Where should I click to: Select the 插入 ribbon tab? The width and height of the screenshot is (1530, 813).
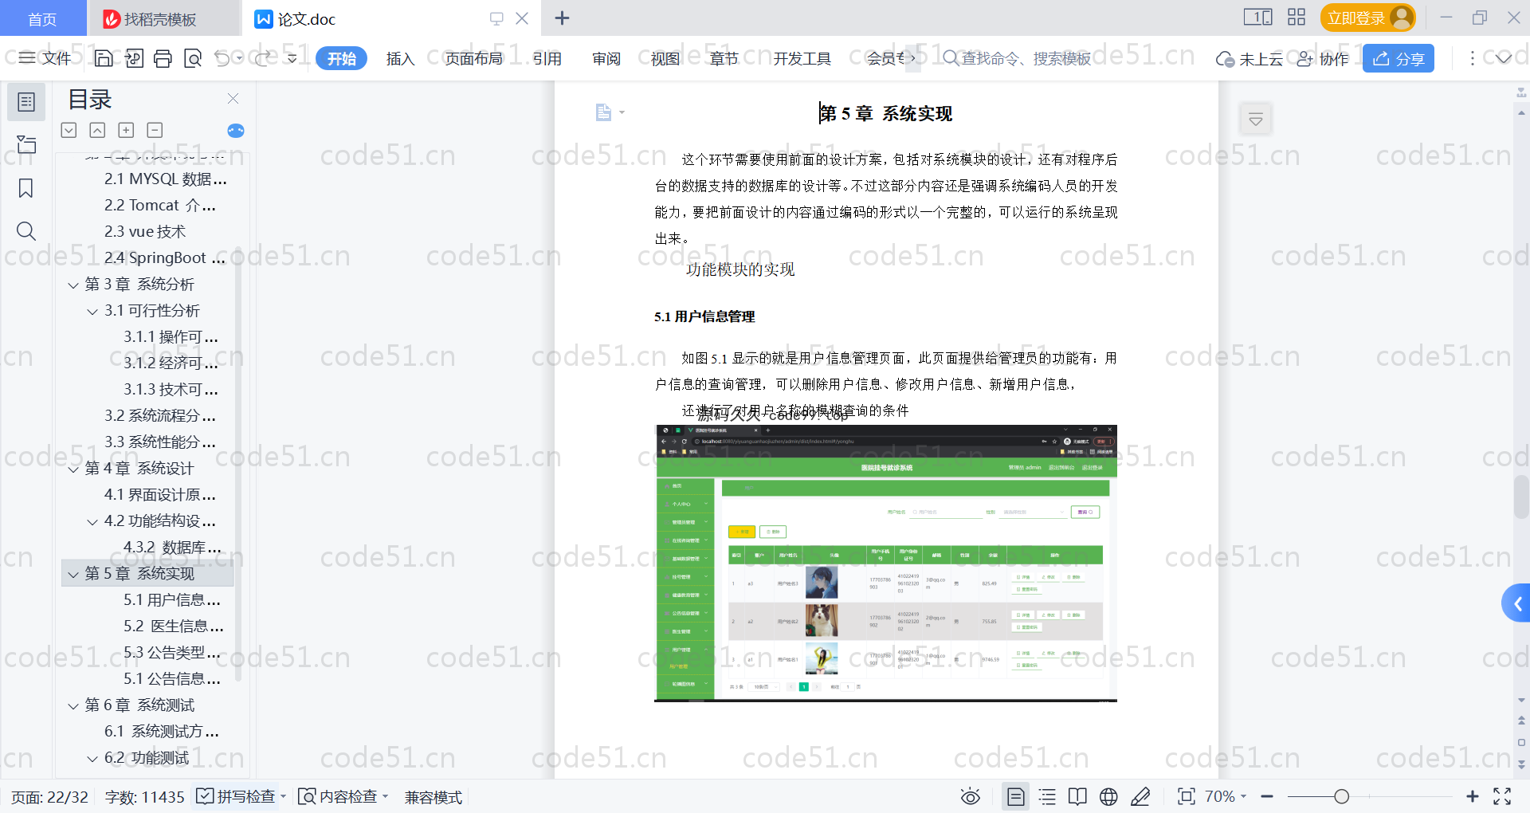400,58
